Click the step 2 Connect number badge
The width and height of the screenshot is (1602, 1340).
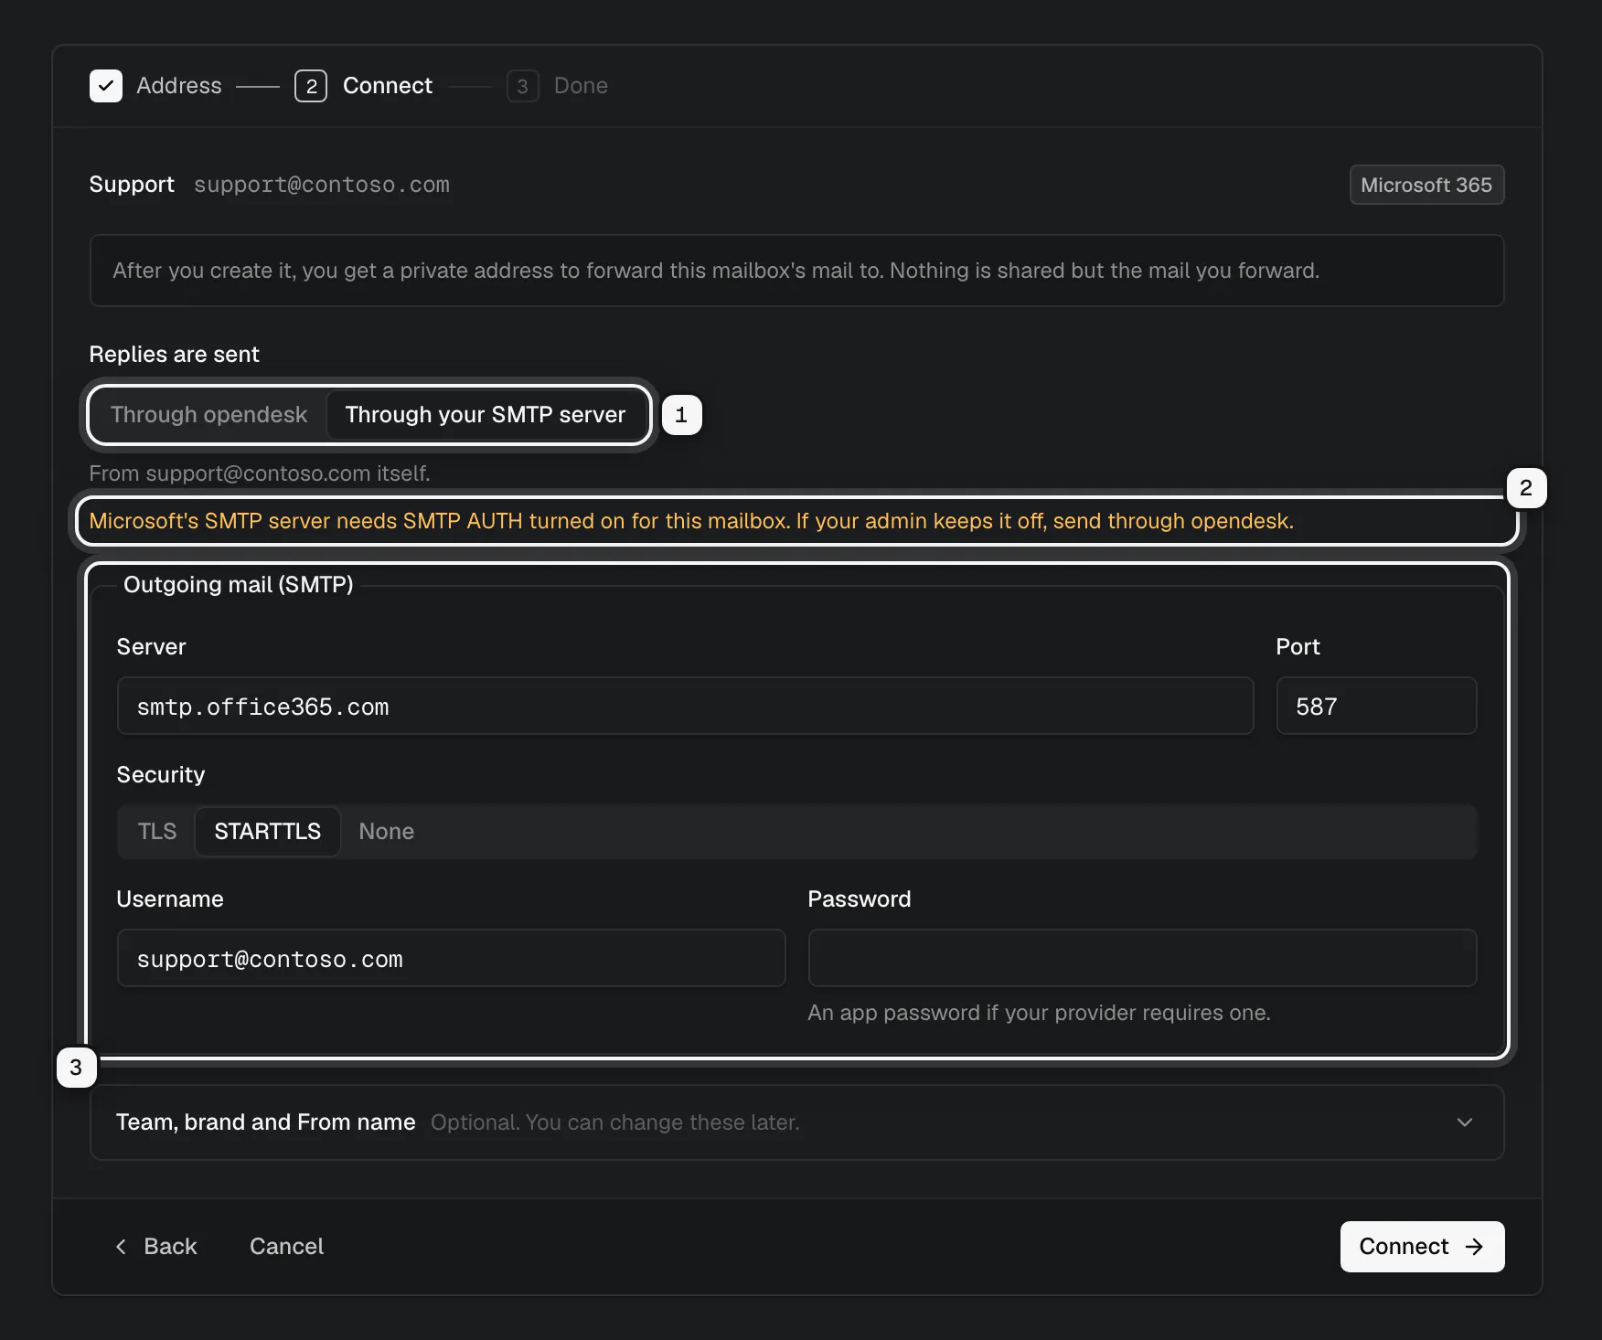pos(311,86)
